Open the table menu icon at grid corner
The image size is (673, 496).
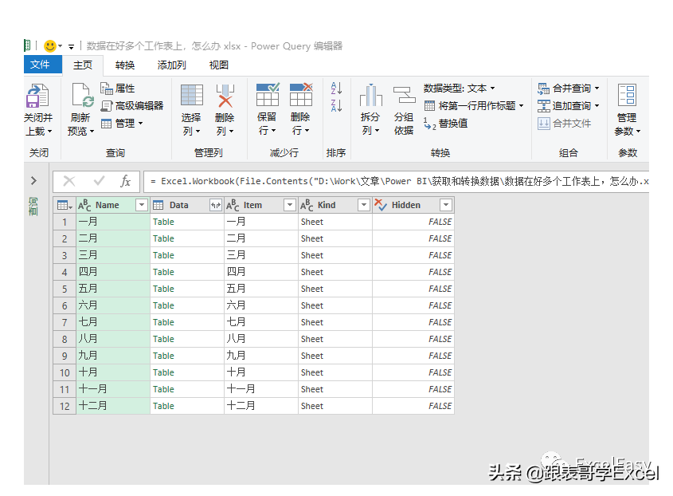point(65,206)
